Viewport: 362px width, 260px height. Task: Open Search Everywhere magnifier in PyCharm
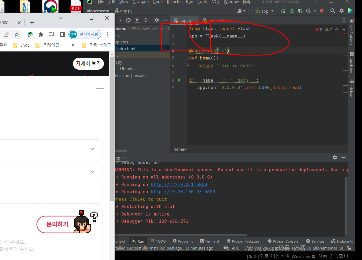pos(333,11)
